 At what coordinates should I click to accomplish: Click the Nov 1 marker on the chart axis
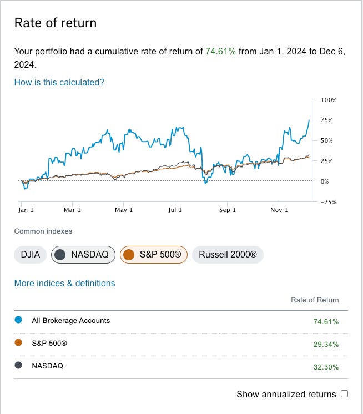[279, 210]
